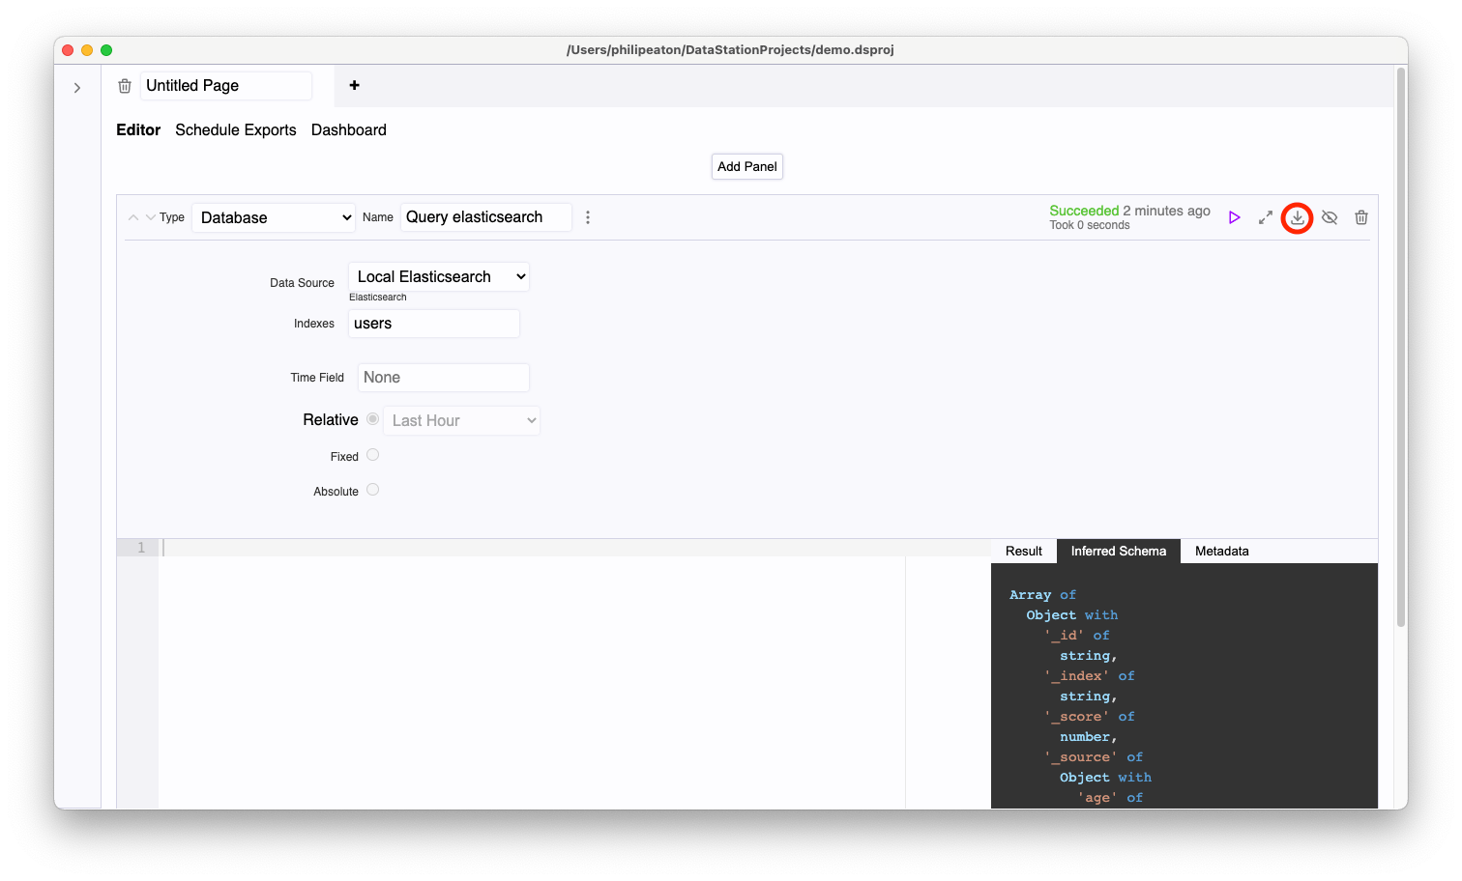The width and height of the screenshot is (1462, 881).
Task: Run the Query elasticsearch panel
Action: 1234,217
